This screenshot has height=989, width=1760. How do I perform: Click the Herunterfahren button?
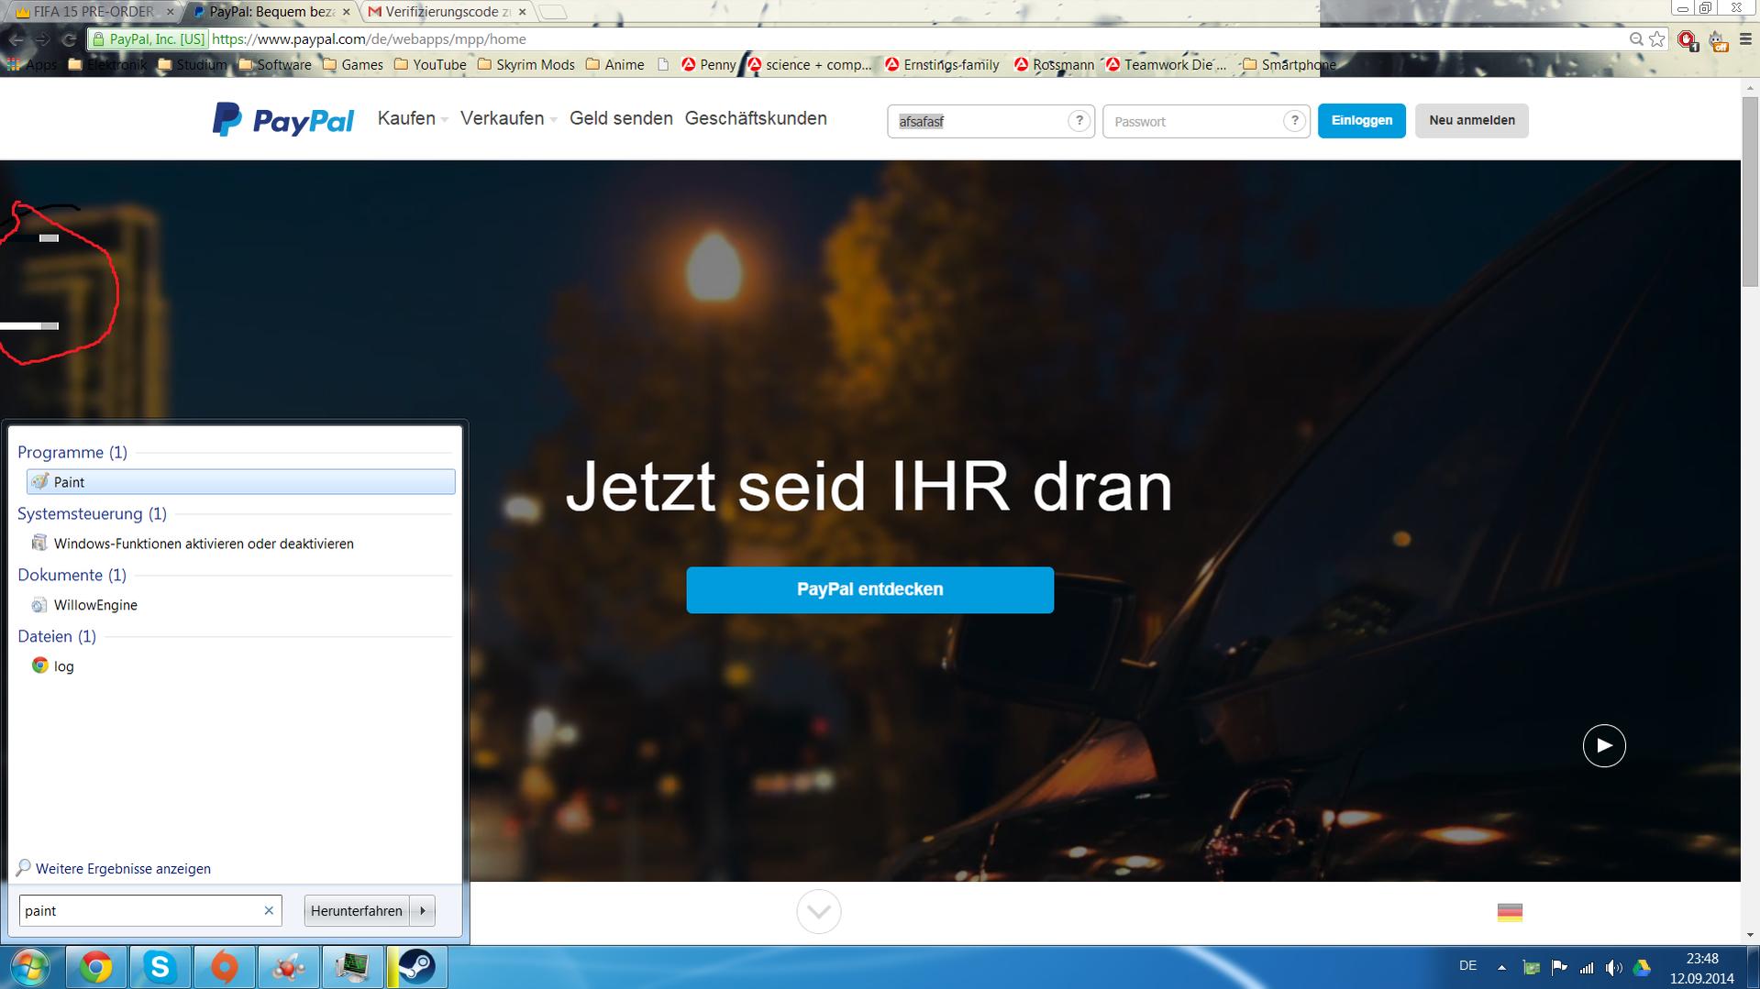point(357,911)
